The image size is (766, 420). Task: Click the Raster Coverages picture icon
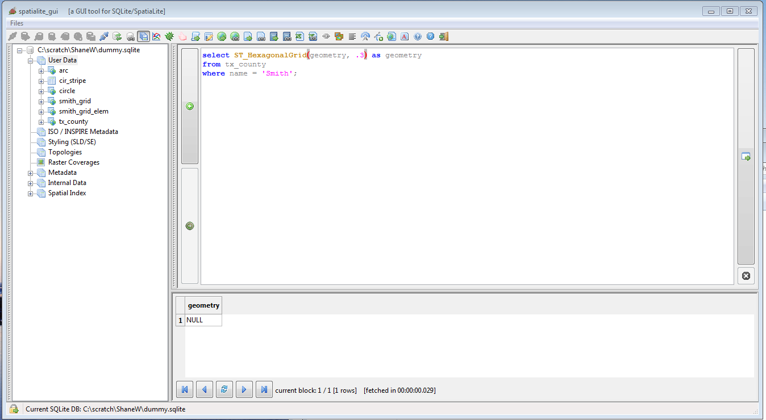point(41,162)
